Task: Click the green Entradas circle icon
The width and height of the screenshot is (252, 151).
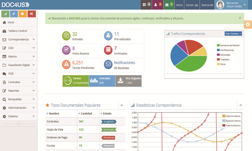Action: [x=66, y=36]
